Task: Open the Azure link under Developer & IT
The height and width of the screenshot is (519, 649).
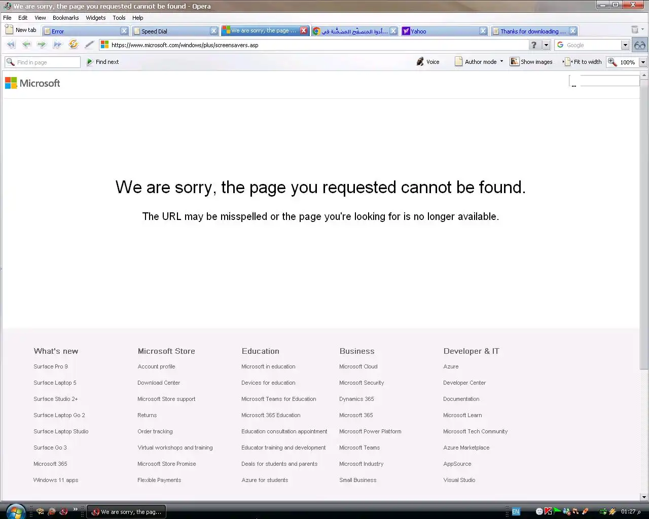Action: click(x=451, y=366)
